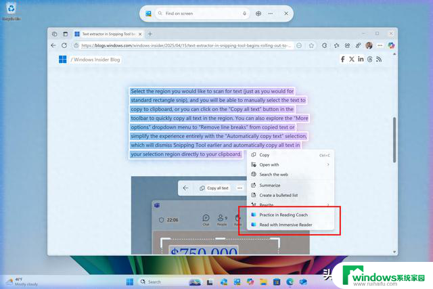The height and width of the screenshot is (289, 433).
Task: Share the article on Threads
Action: click(x=370, y=59)
